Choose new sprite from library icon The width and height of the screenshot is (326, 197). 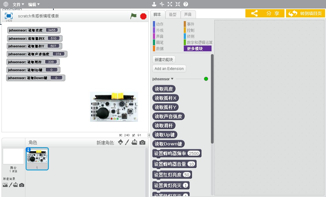(x=121, y=142)
